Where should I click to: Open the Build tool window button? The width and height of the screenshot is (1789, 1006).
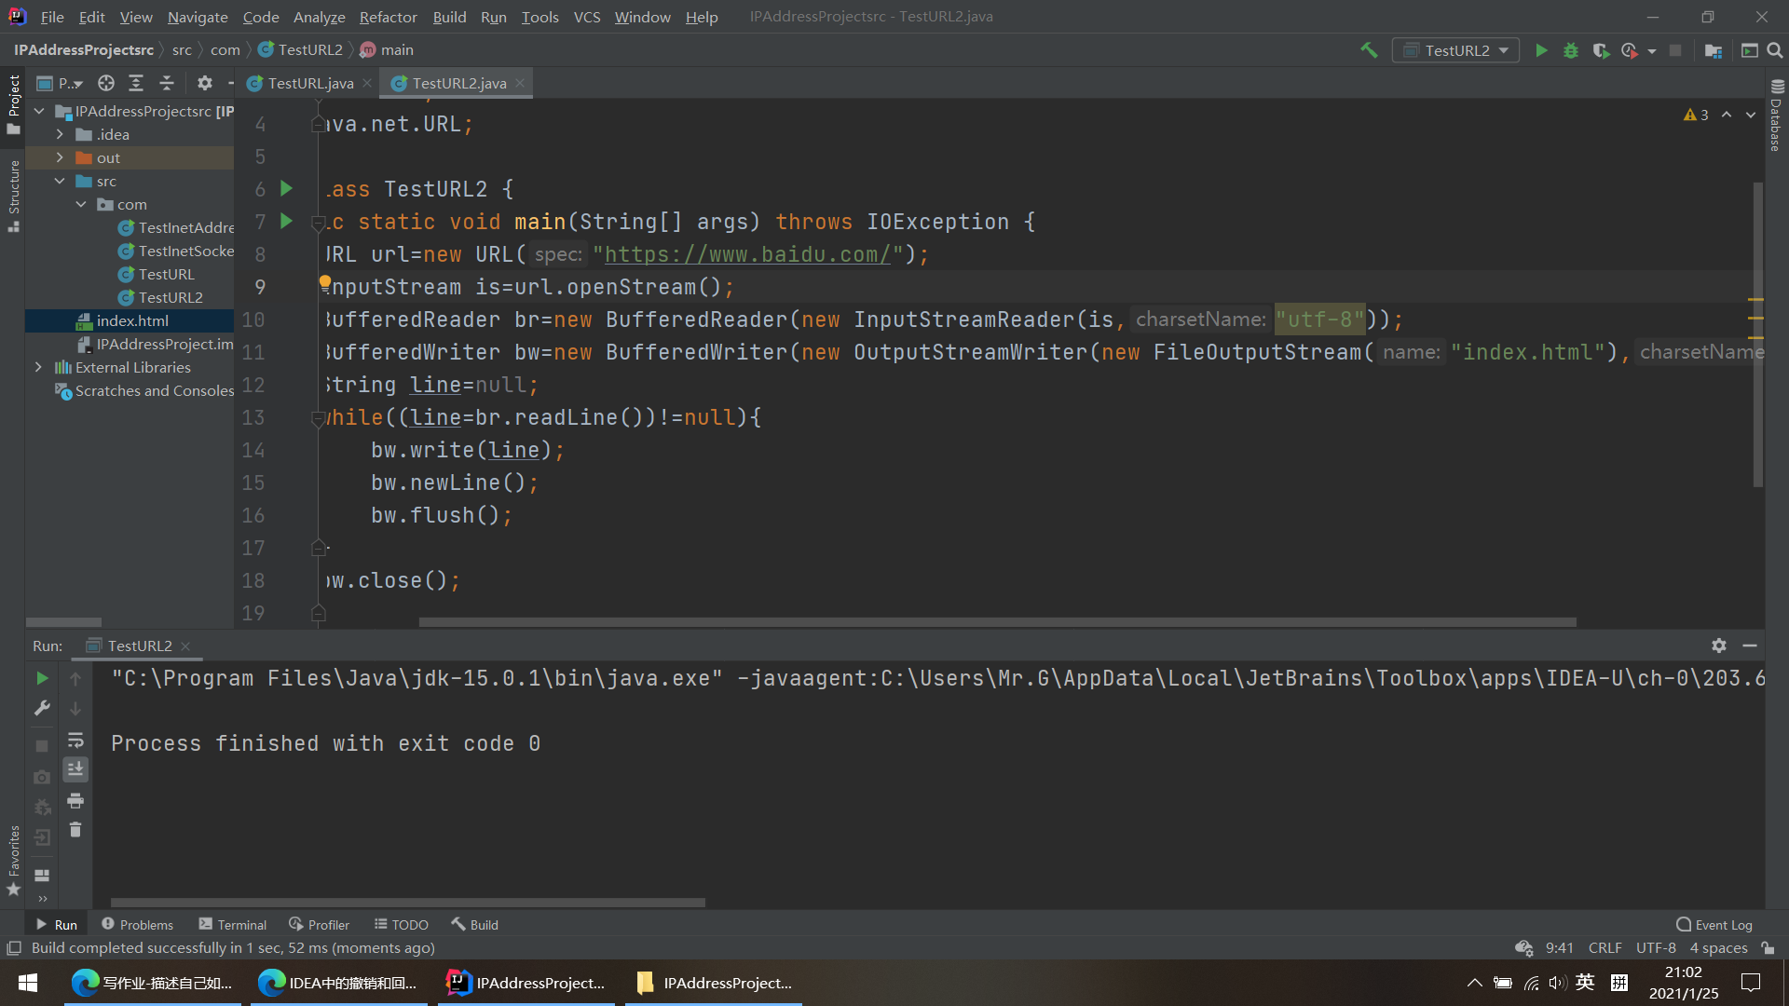click(x=475, y=924)
